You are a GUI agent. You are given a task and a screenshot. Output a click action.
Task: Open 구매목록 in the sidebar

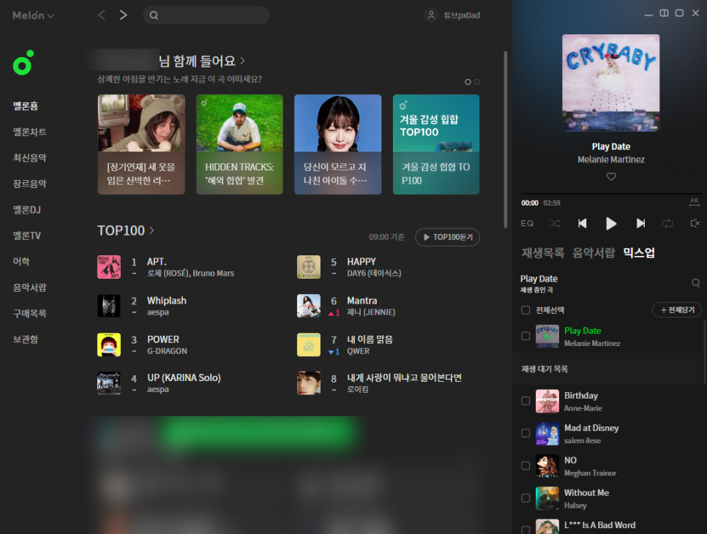pyautogui.click(x=30, y=313)
